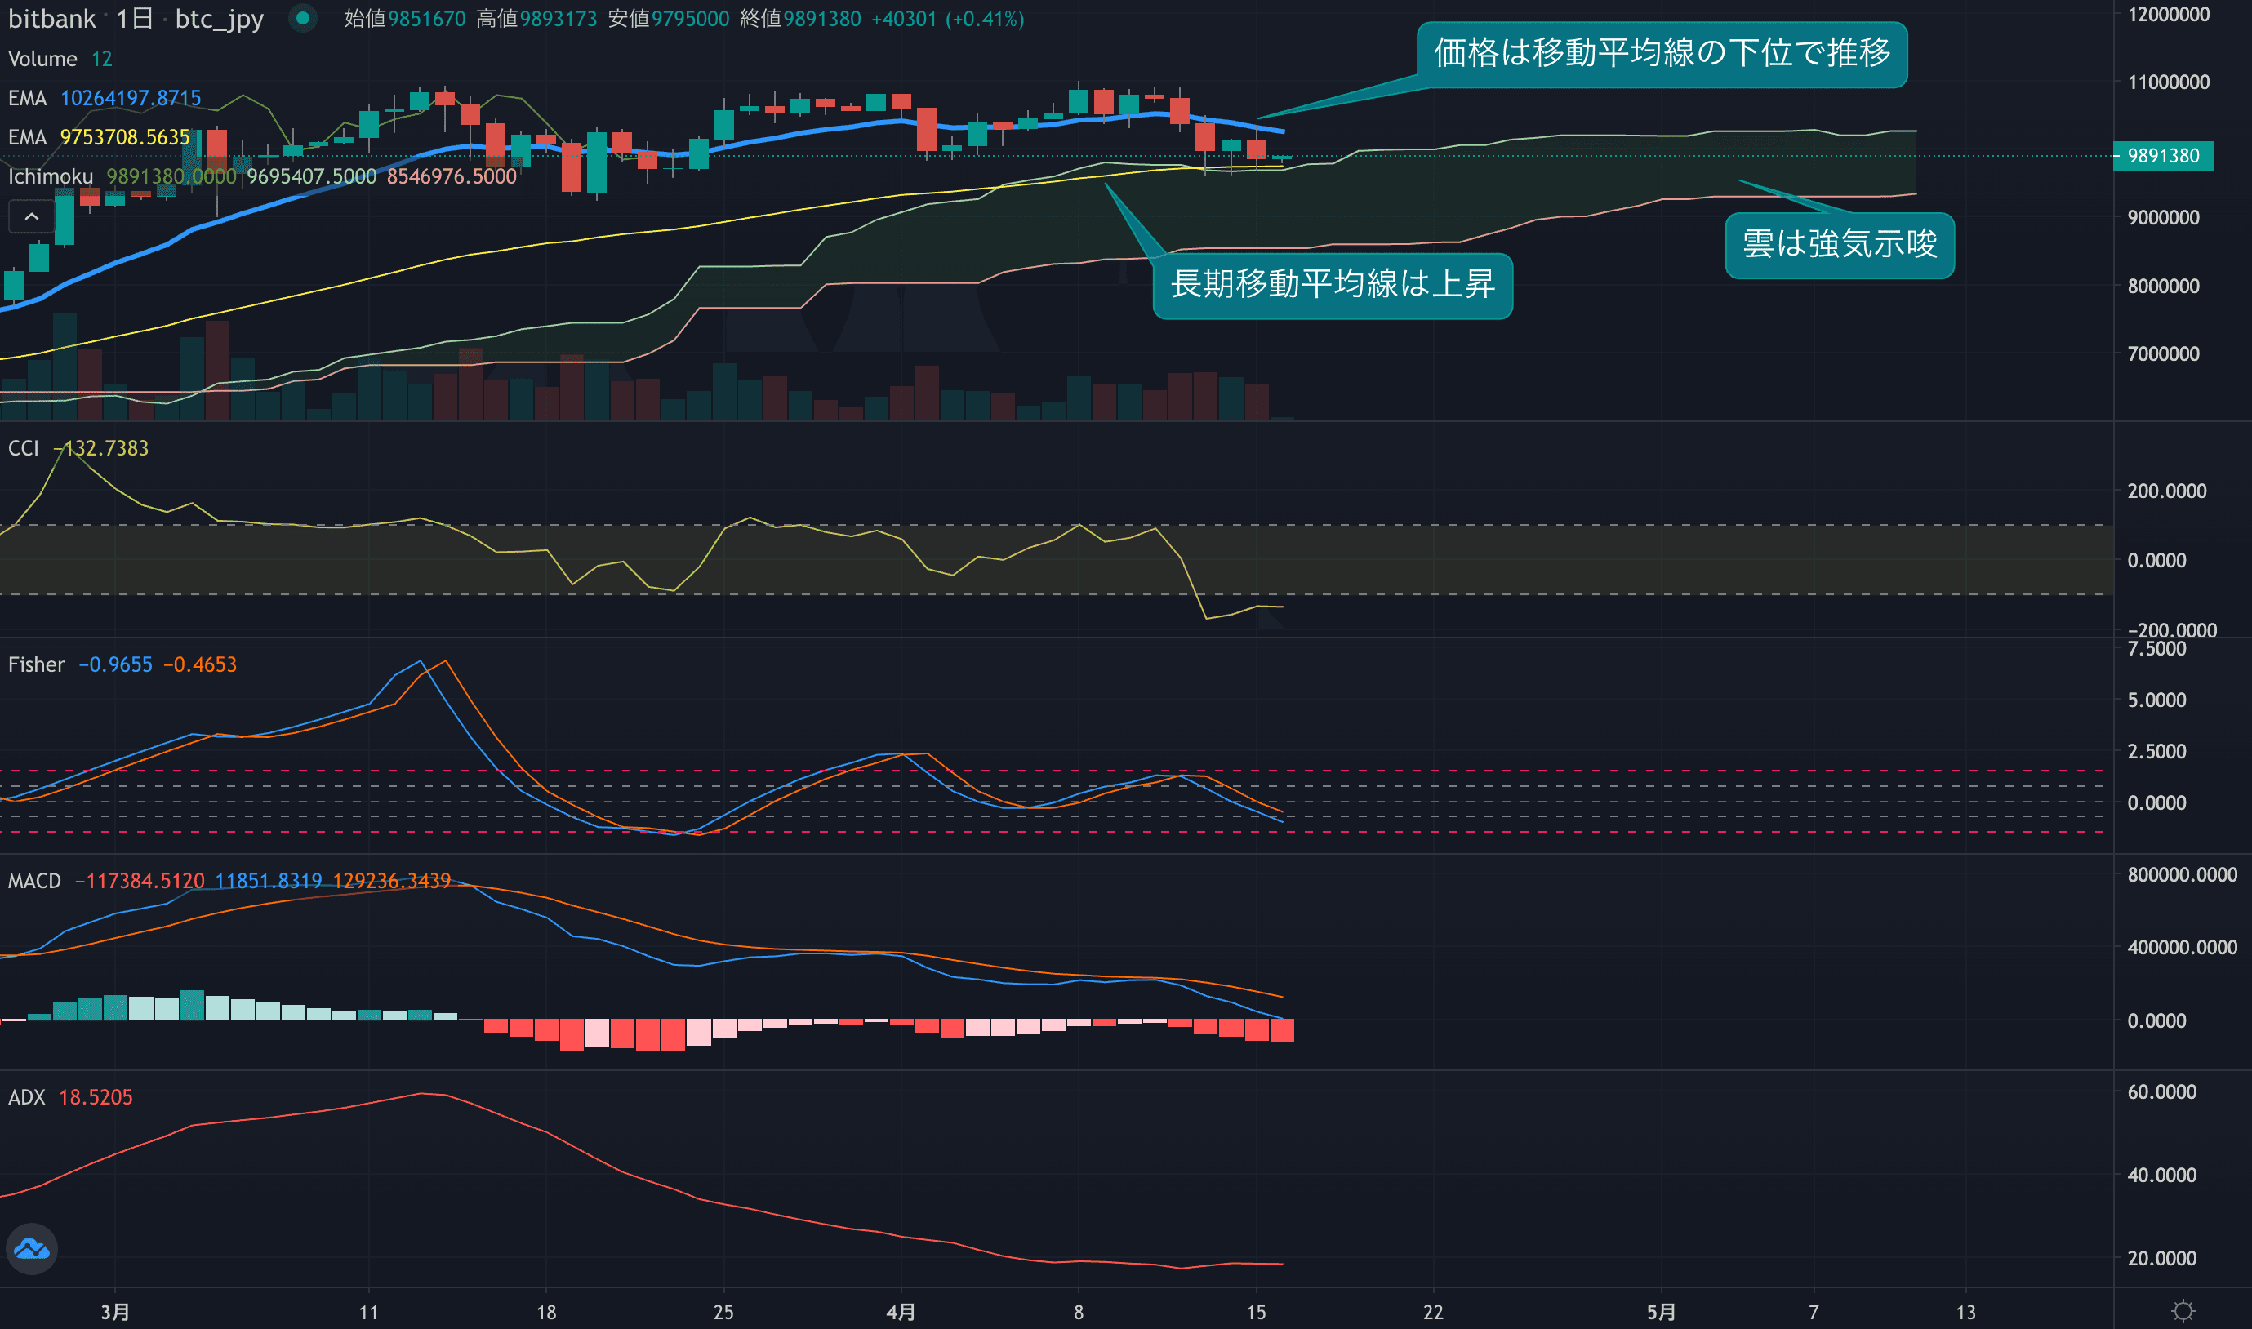Screen dimensions: 2252x1329
Task: Click the green market status dot
Action: (303, 18)
